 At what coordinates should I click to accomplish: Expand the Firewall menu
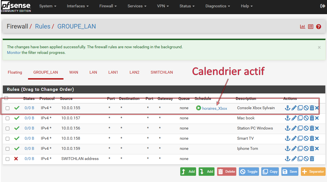click(108, 6)
